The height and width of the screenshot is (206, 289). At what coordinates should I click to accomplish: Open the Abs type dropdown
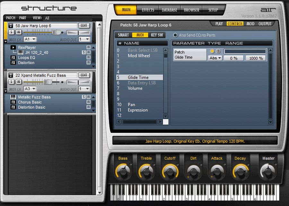pos(215,58)
